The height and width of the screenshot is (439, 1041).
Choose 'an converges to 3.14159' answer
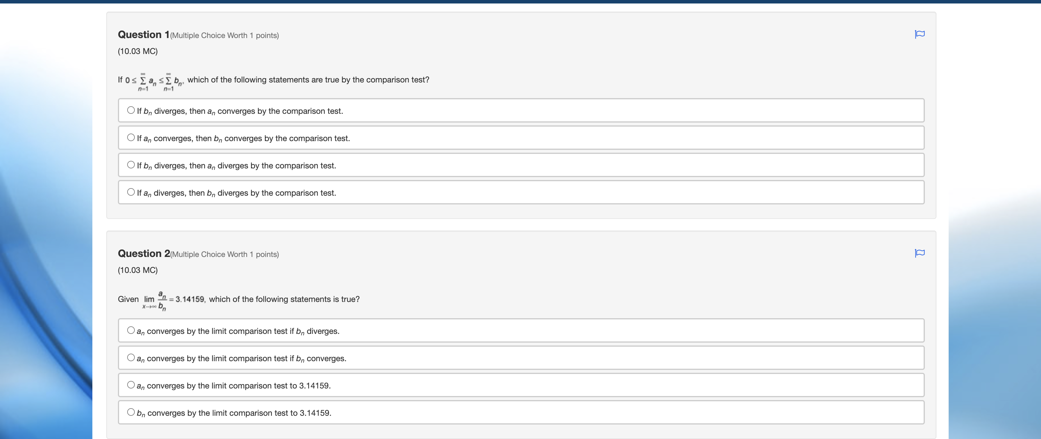131,385
